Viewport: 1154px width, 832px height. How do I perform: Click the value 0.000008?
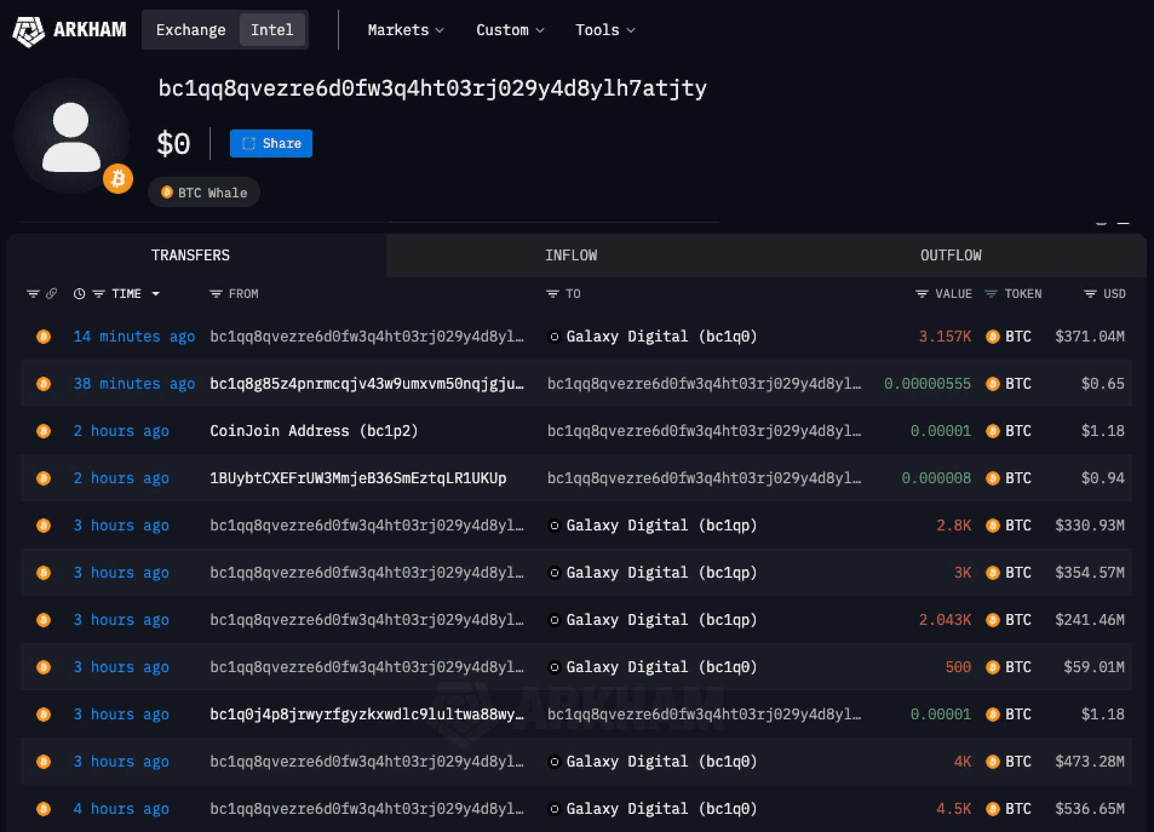tap(936, 478)
